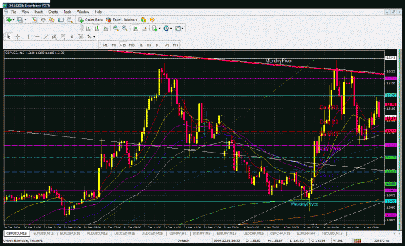The image size is (405, 246).
Task: Draw a horizontal line tool
Action: (37, 37)
